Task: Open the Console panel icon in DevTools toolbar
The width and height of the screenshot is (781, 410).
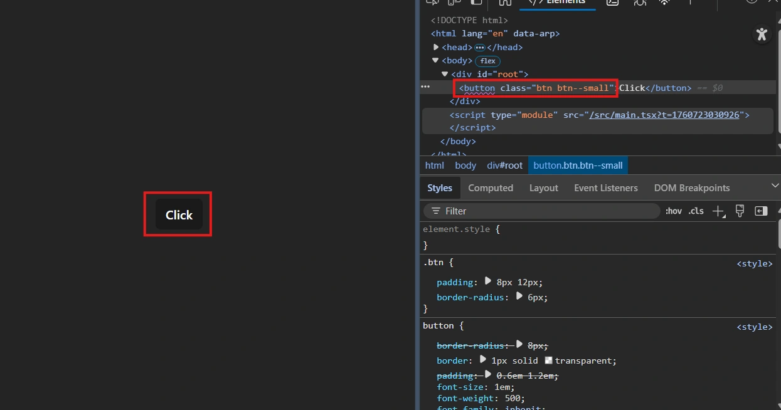Action: (x=612, y=3)
